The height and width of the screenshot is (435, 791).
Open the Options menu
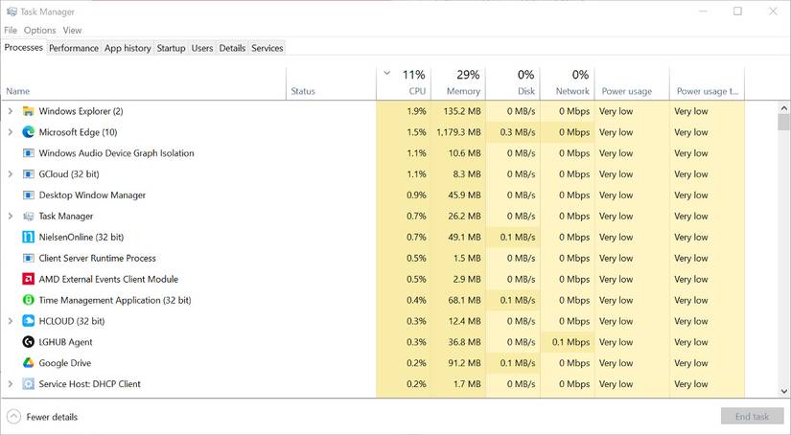click(40, 31)
